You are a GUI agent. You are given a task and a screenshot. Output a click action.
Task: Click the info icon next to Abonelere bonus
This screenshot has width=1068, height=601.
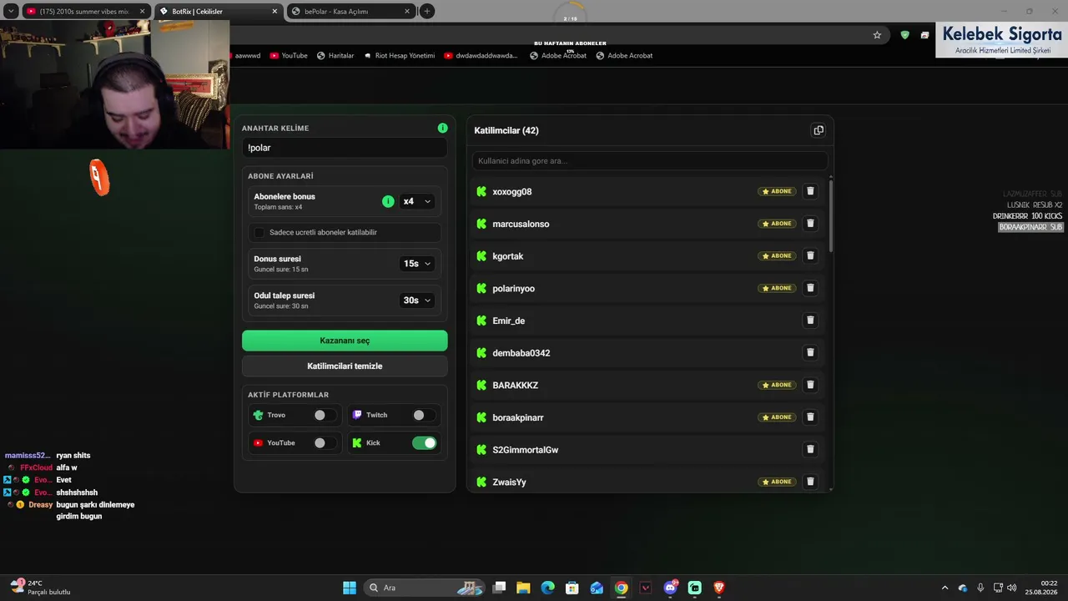click(388, 201)
